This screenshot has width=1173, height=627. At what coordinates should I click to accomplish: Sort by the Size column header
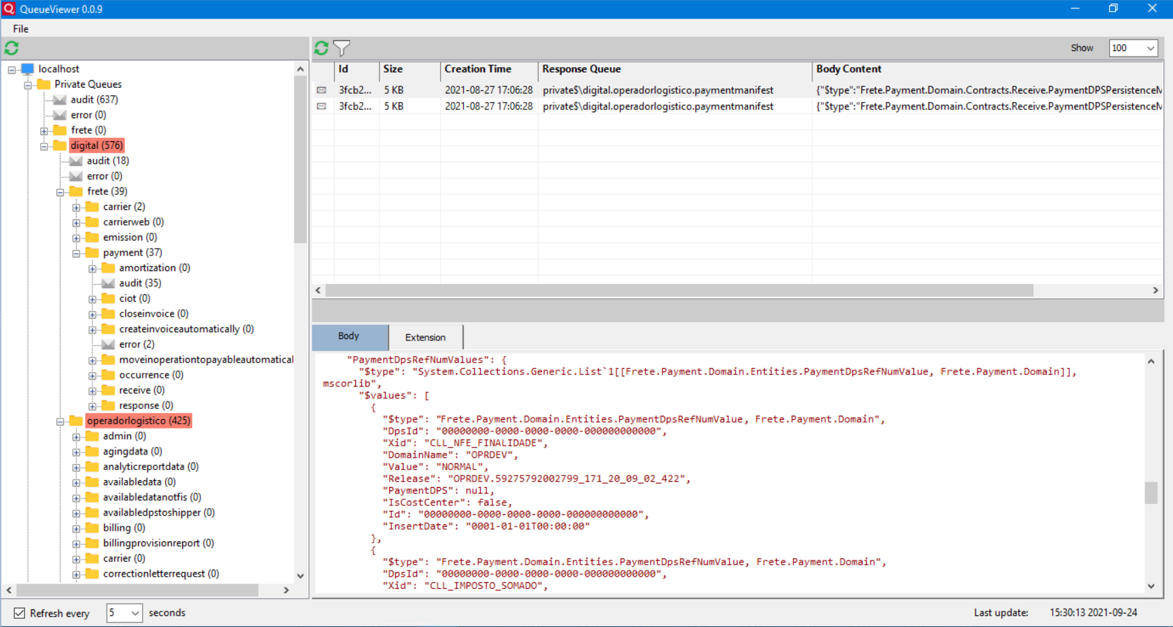(x=410, y=69)
